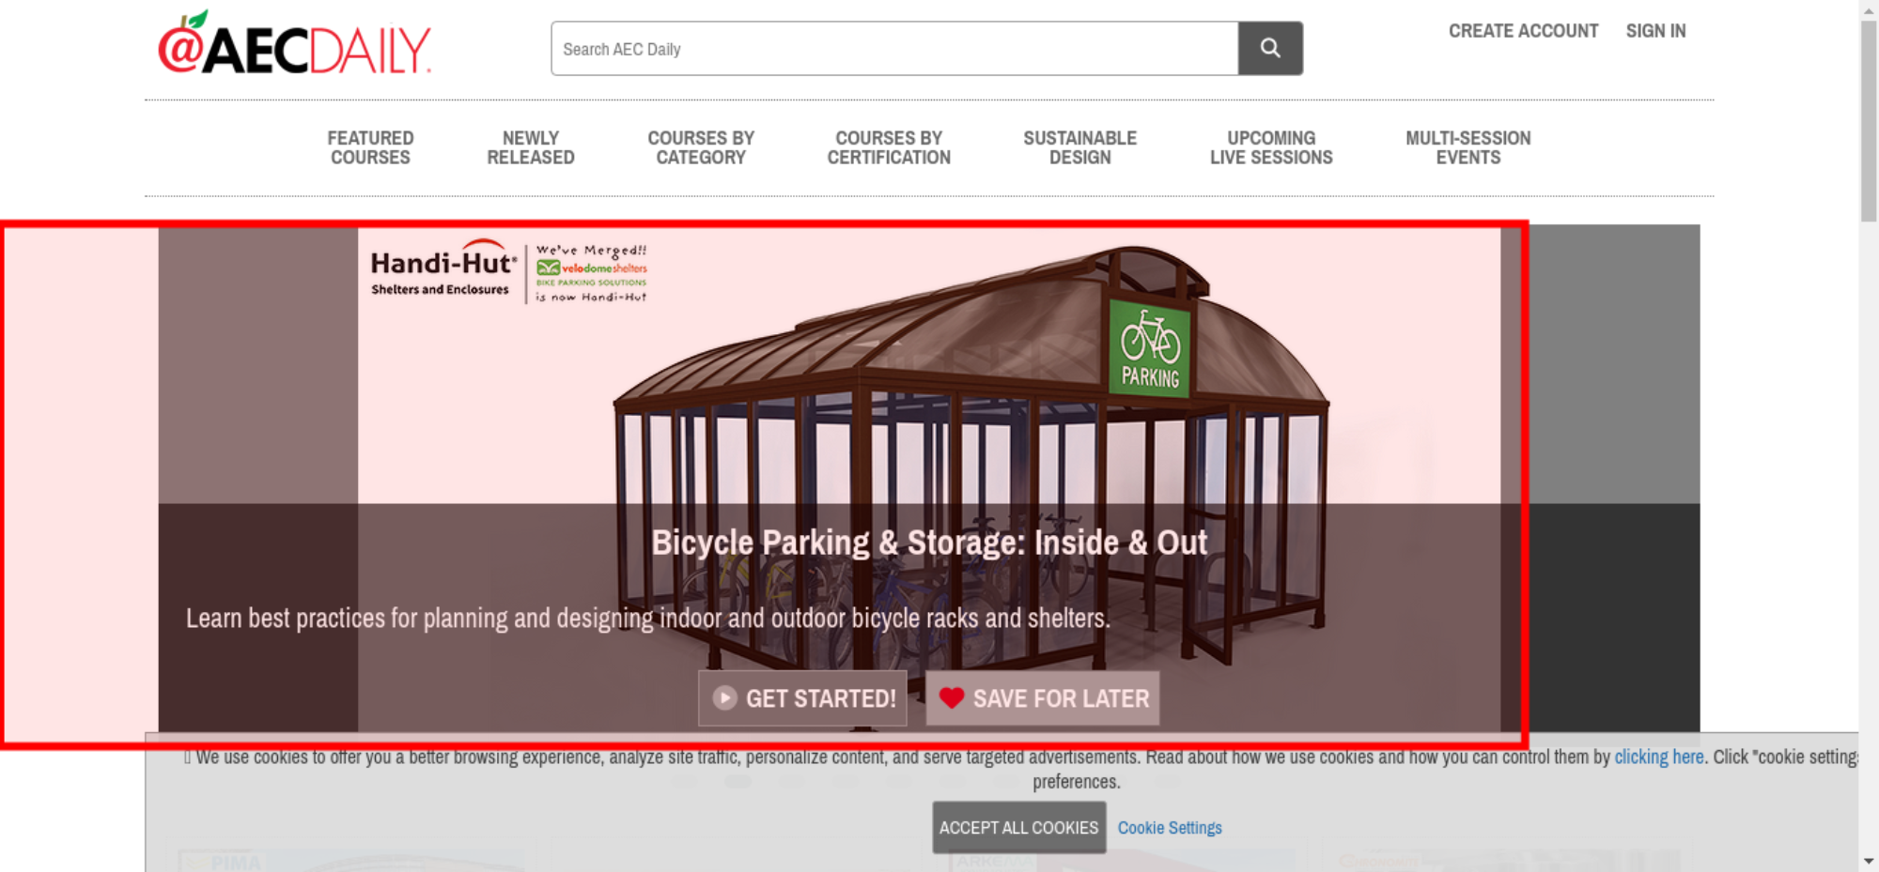Open the Featured Courses menu
Viewport: 1879px width, 872px height.
(370, 147)
